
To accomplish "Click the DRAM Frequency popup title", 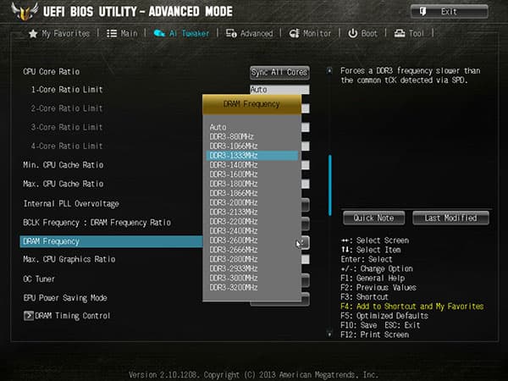I will (251, 104).
